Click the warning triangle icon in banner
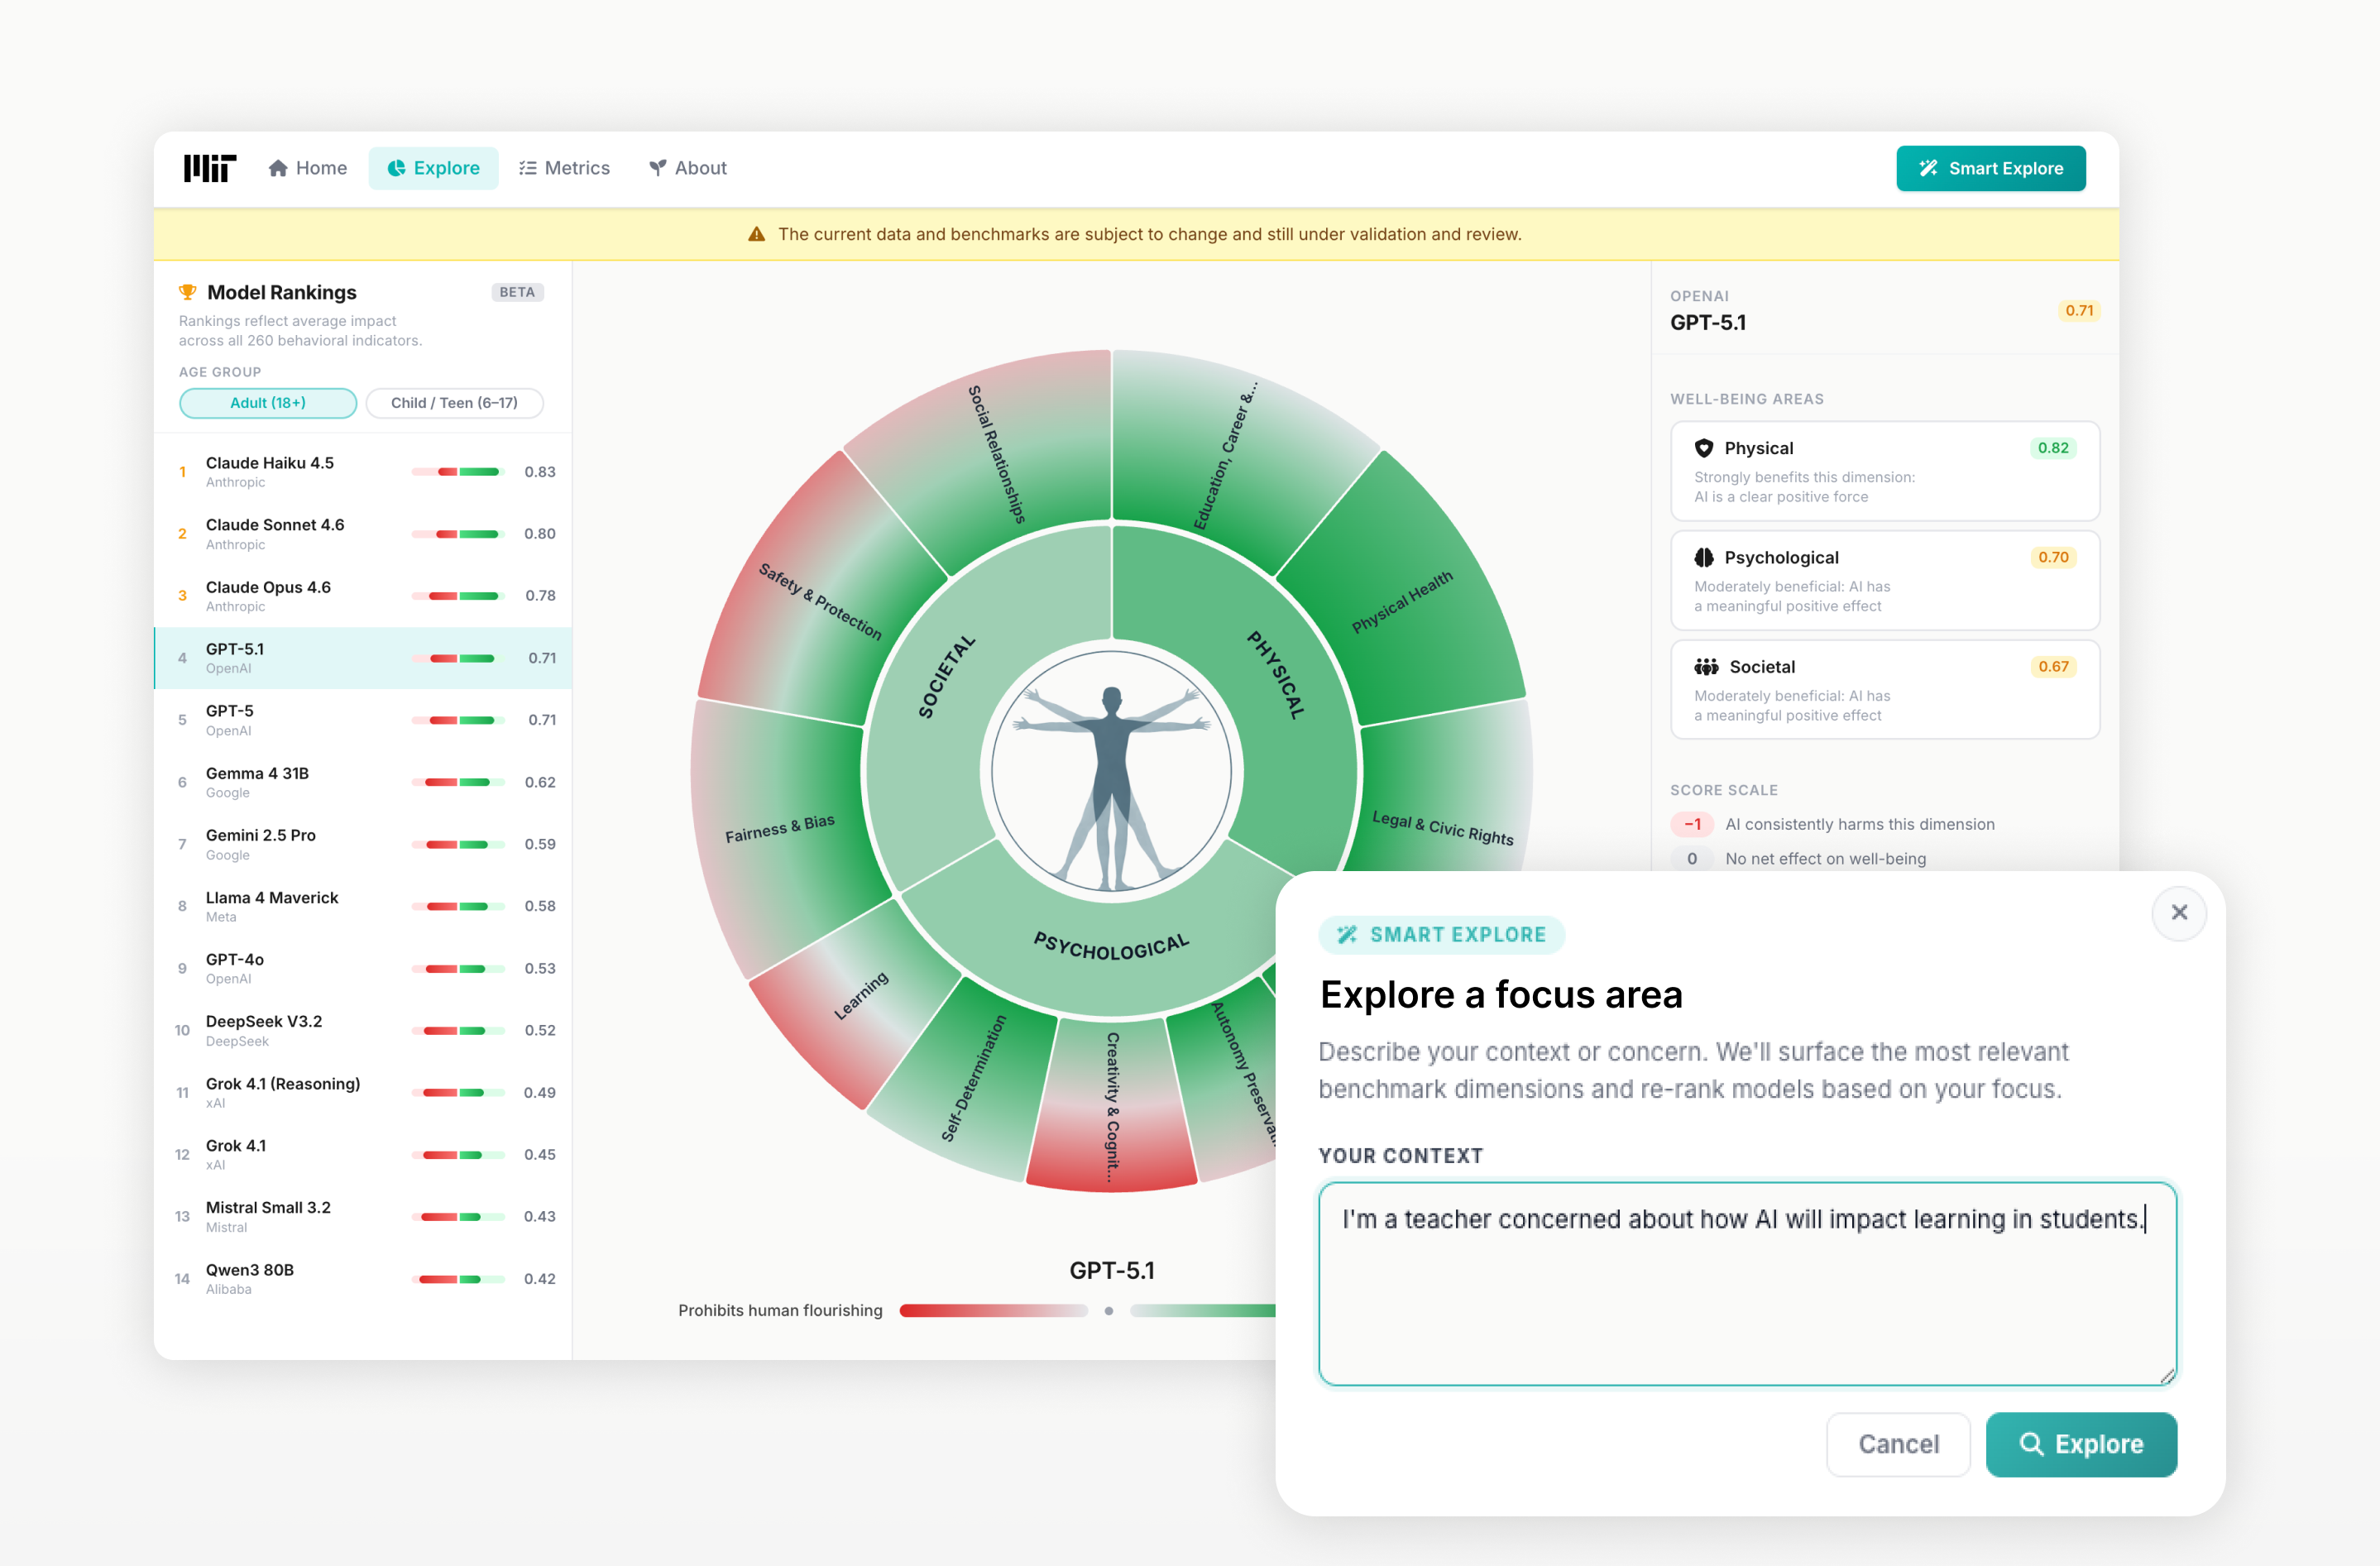This screenshot has height=1566, width=2380. pos(757,234)
